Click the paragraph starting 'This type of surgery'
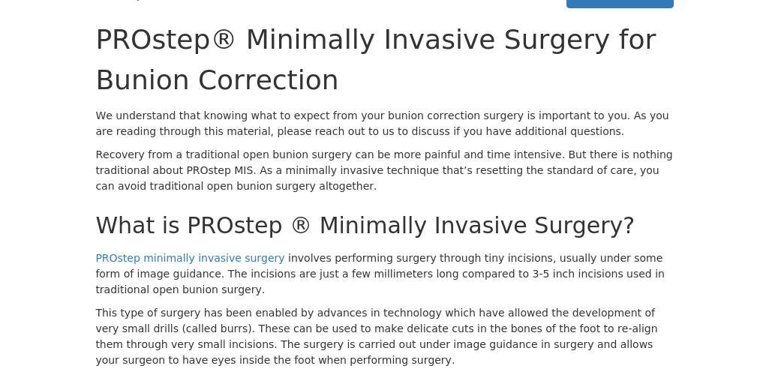The width and height of the screenshot is (769, 375). [x=376, y=337]
